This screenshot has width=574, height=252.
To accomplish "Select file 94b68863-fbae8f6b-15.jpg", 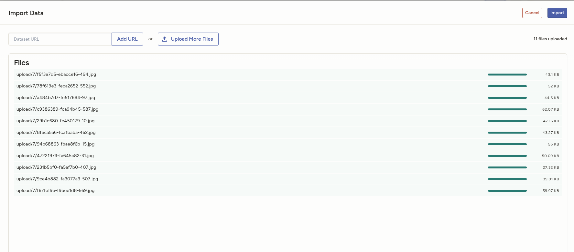I will coord(56,144).
